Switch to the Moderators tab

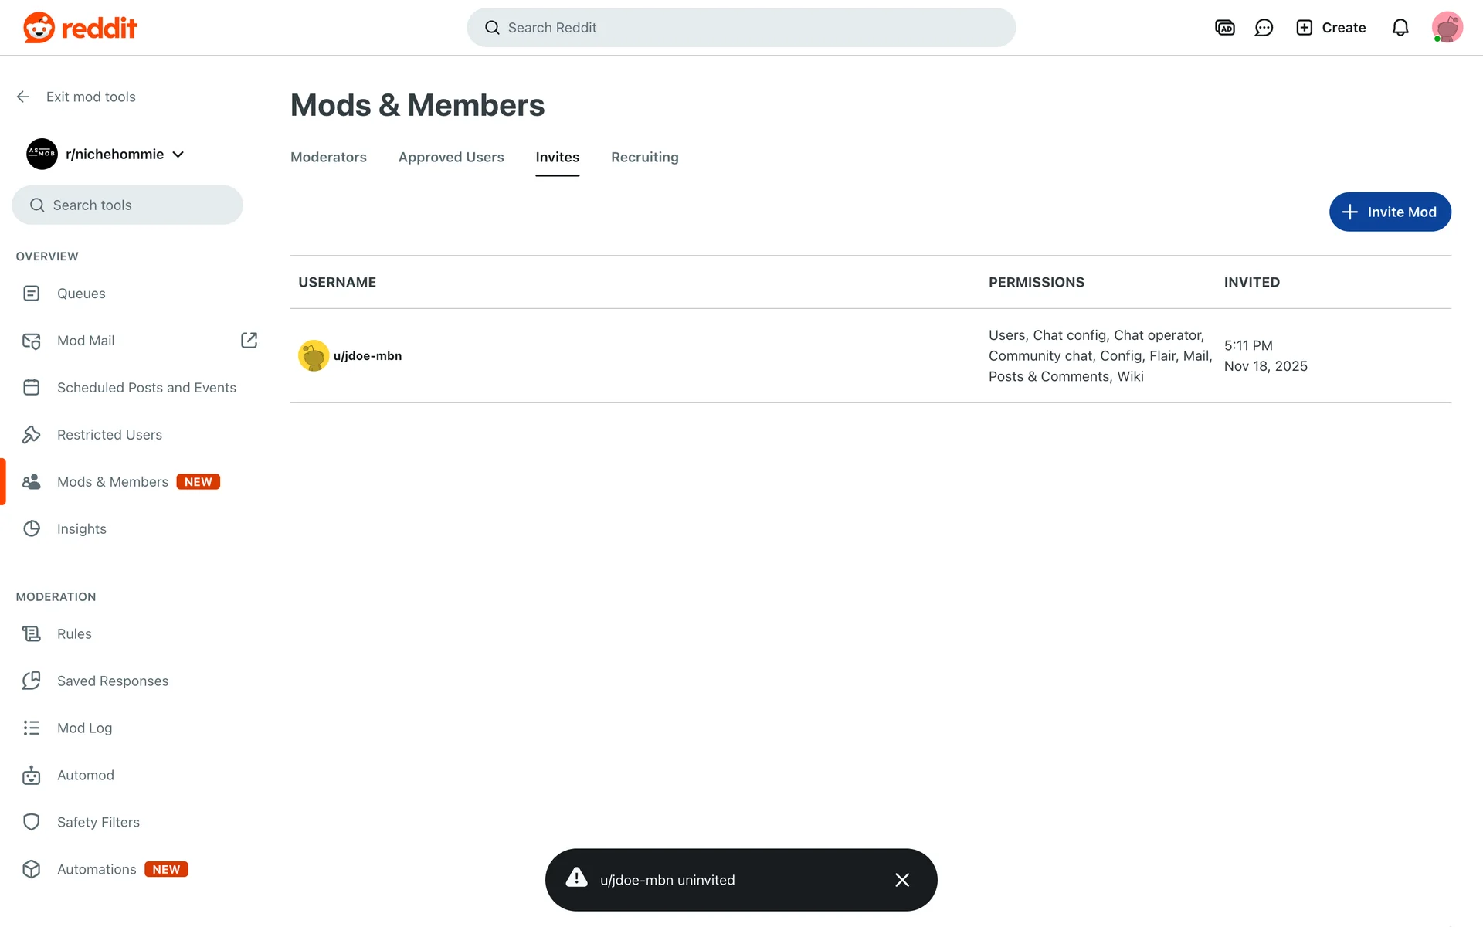pyautogui.click(x=328, y=157)
